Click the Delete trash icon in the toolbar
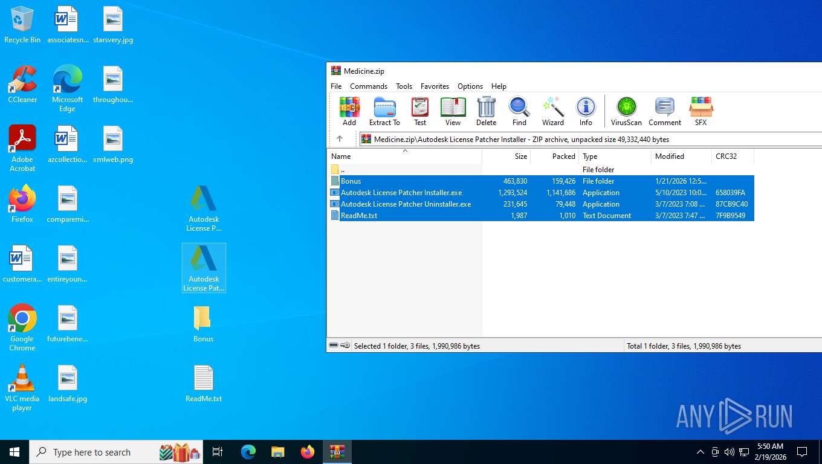822x464 pixels. point(486,112)
